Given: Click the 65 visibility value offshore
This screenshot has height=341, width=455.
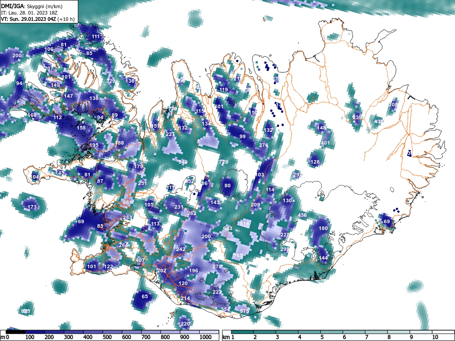Looking at the screenshot, I should coord(145,296).
